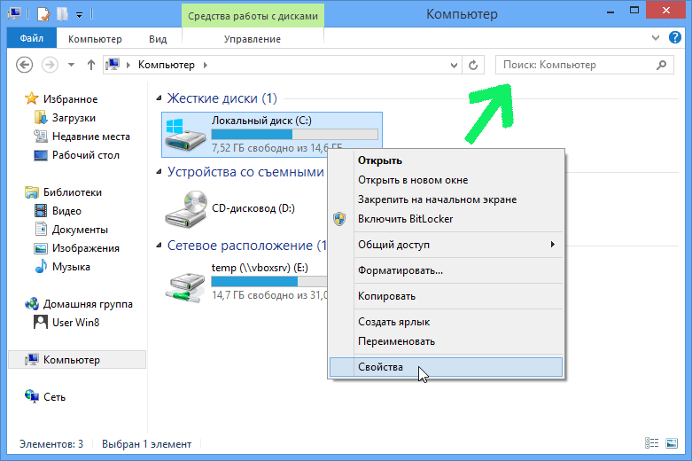Click the search magnifier icon

pos(661,65)
